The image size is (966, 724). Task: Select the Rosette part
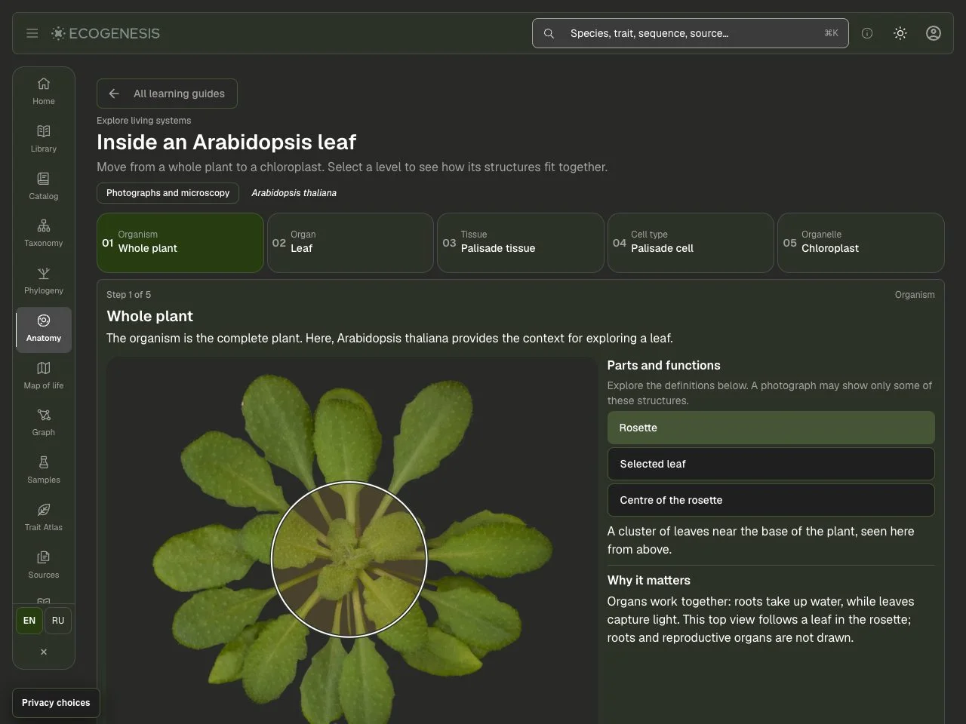771,428
